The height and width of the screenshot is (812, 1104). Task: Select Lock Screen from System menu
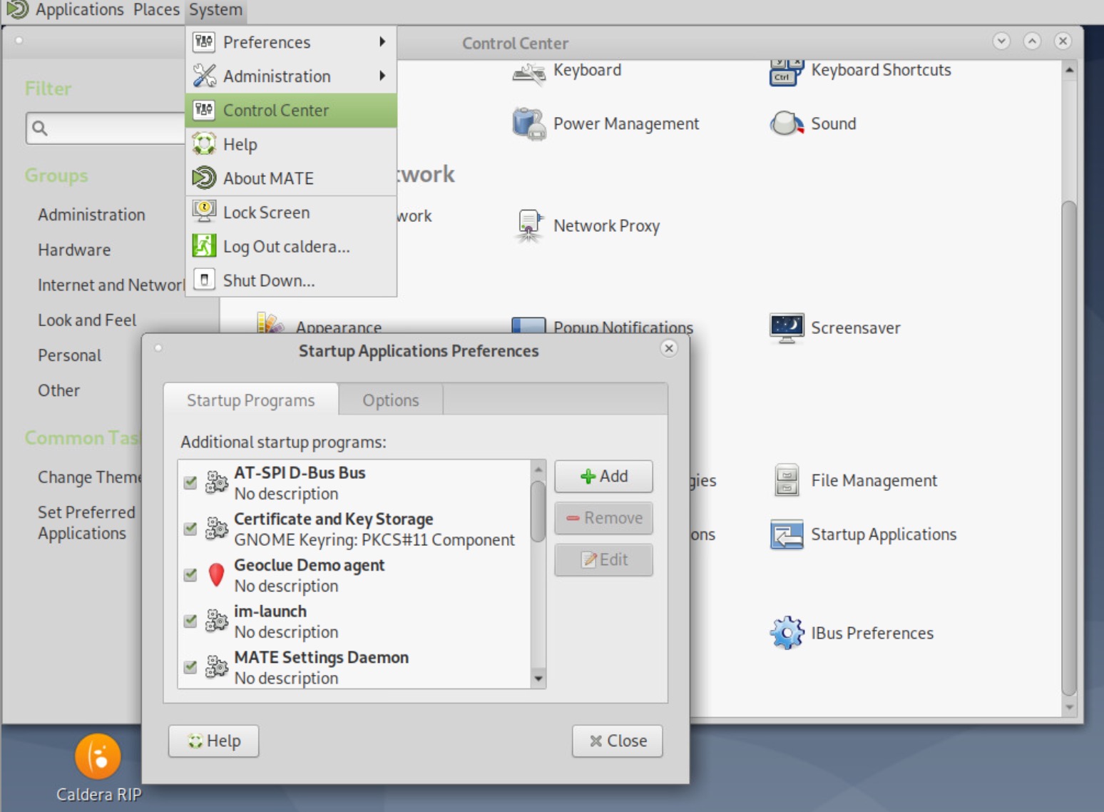pos(266,213)
